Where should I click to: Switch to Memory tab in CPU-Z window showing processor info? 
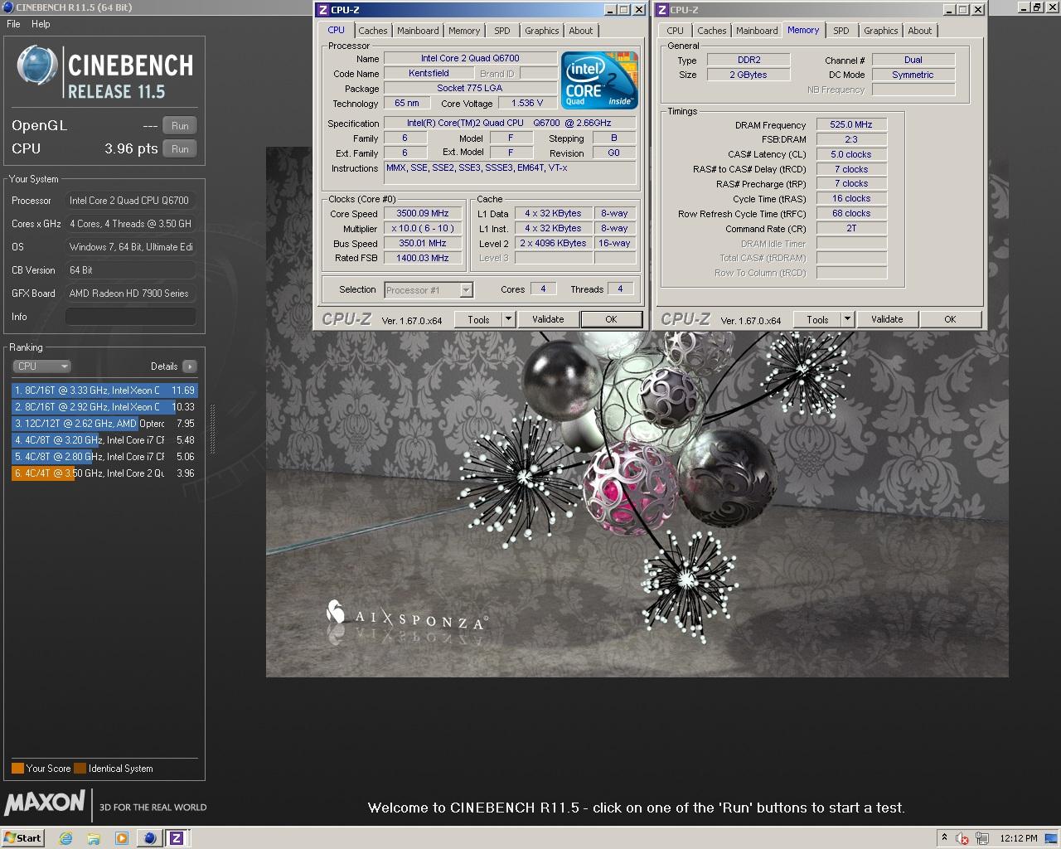pos(464,31)
